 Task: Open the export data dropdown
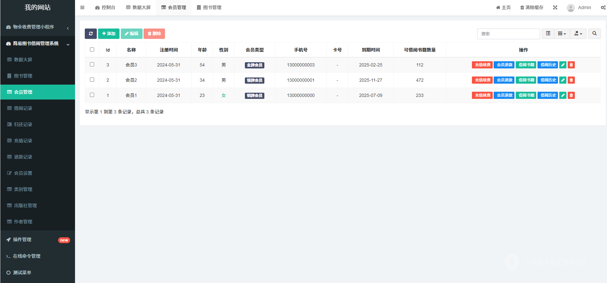point(578,34)
